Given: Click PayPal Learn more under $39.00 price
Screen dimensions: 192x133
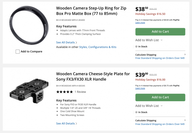Looking at the screenshot, I should tap(140, 88).
